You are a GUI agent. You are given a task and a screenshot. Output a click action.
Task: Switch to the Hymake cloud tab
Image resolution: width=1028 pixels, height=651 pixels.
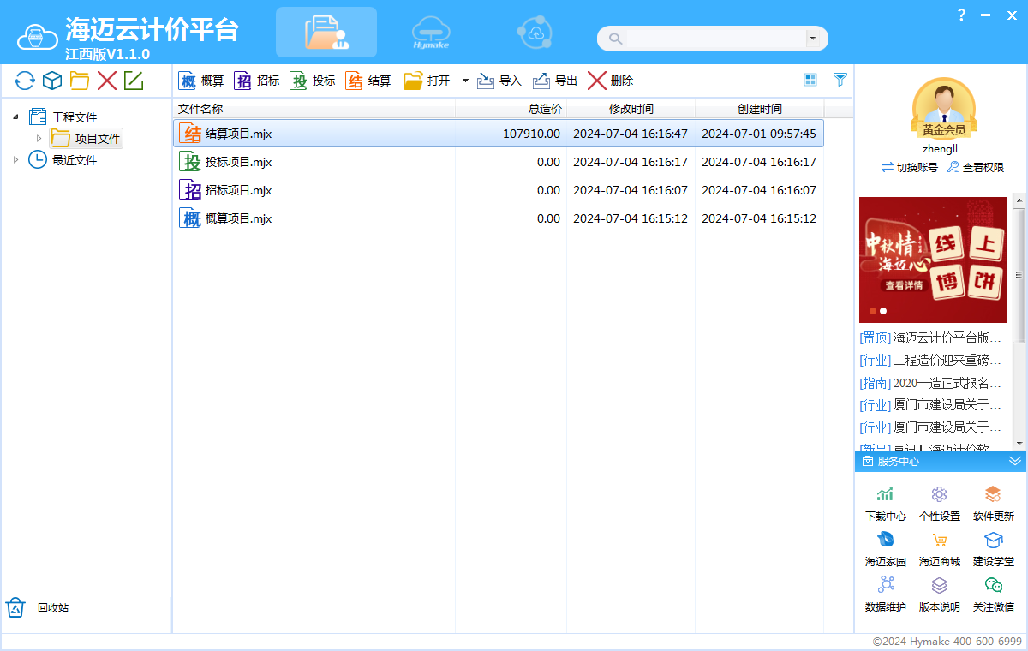pos(431,33)
